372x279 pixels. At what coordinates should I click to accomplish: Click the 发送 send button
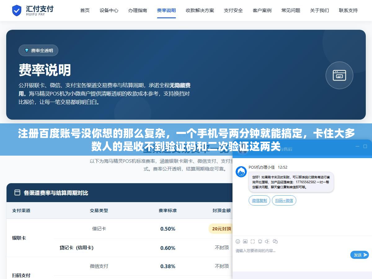coord(360,255)
